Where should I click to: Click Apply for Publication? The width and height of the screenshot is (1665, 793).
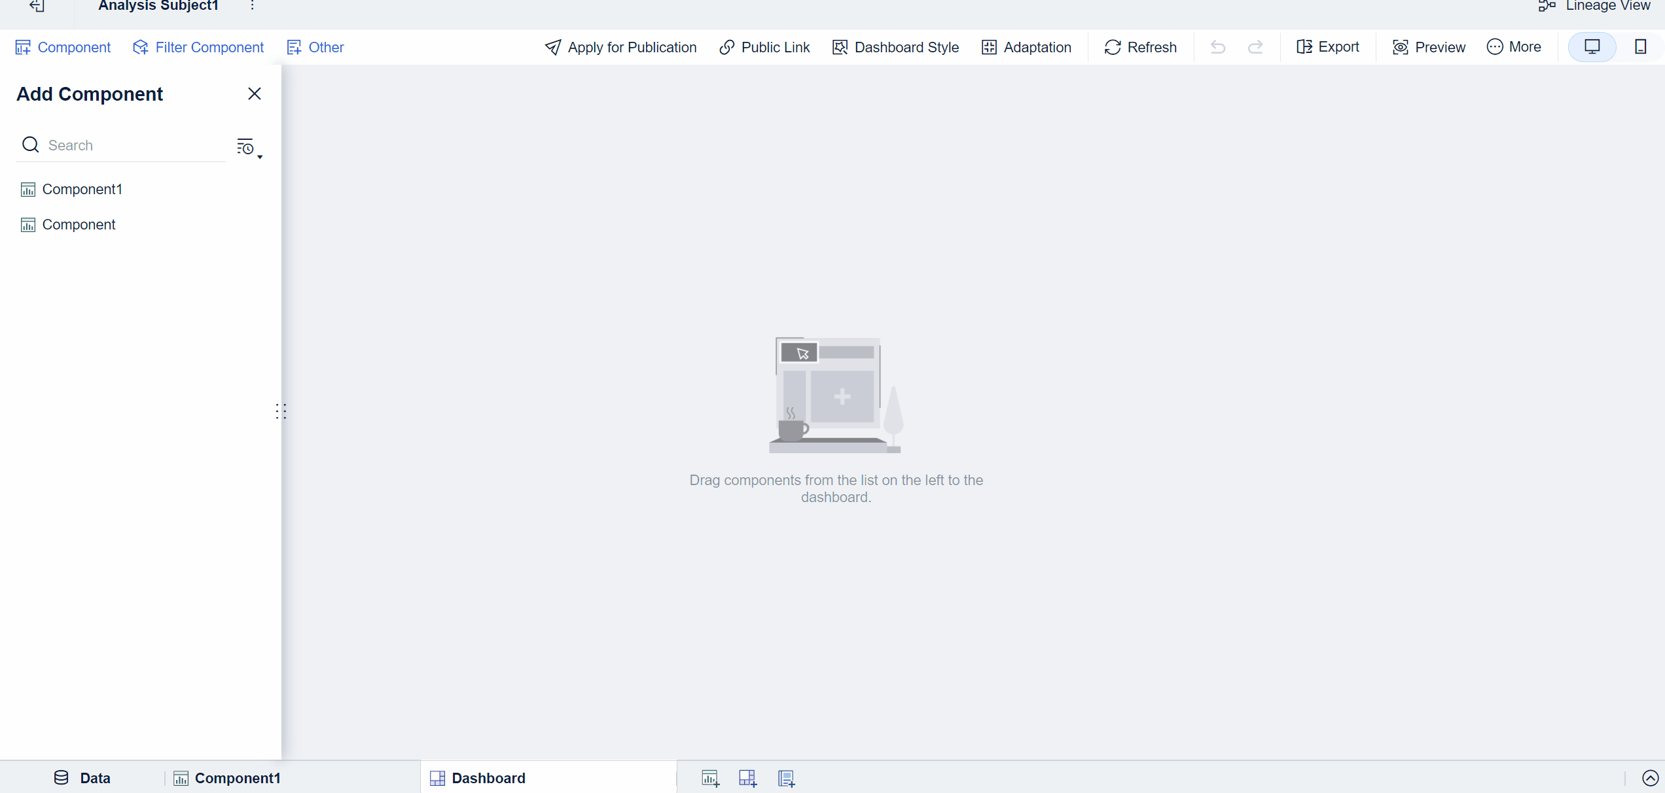620,47
